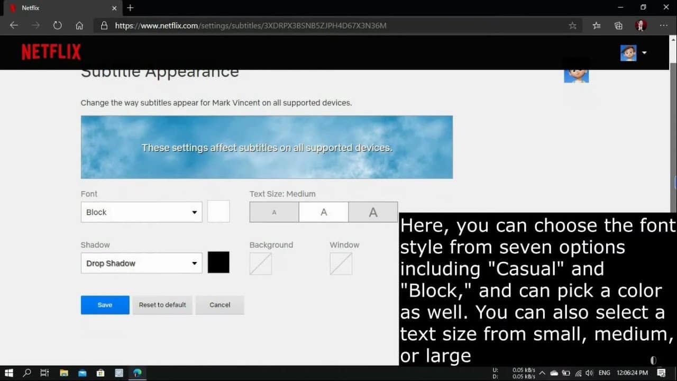
Task: Switch to the Netflix browser tab
Action: click(58, 8)
